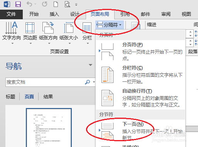Expand the 文字方向 dropdown arrow
Image resolution: width=198 pixels, height=147 pixels.
(12, 44)
